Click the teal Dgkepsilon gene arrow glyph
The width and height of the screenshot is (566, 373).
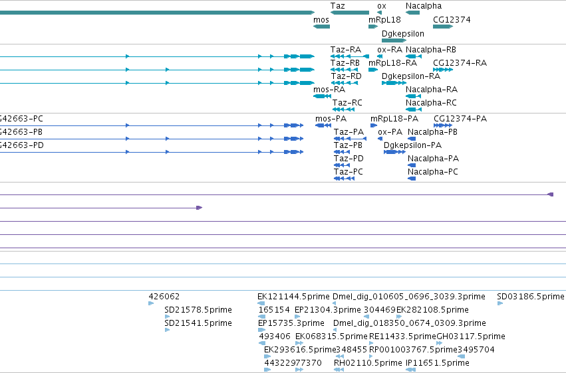tap(394, 40)
